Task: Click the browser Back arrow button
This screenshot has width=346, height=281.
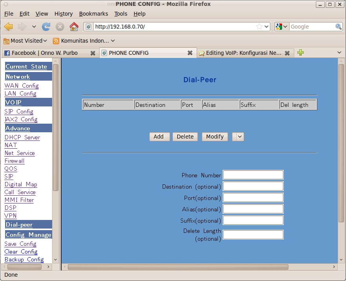Action: click(x=8, y=27)
